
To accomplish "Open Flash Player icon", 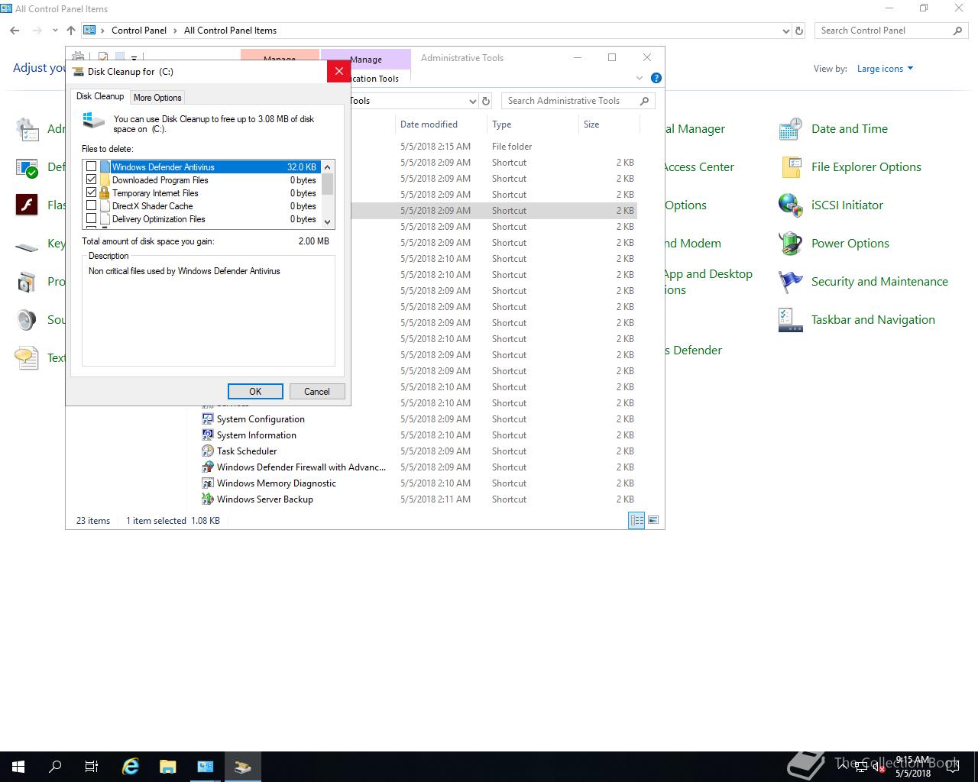I will [x=27, y=205].
